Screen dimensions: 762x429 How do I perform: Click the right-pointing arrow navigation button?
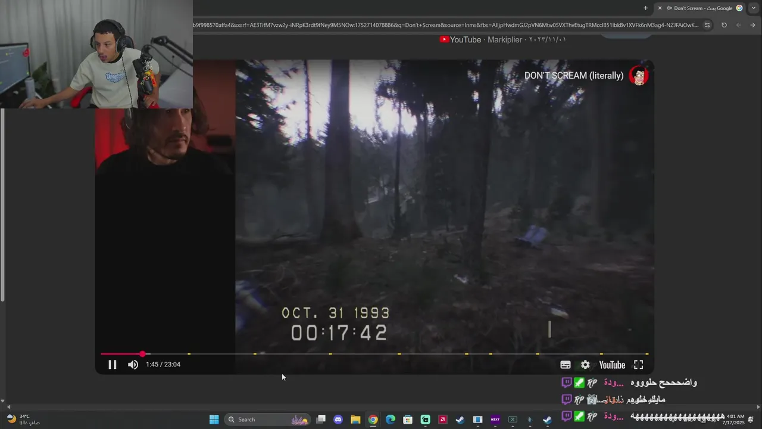(753, 25)
